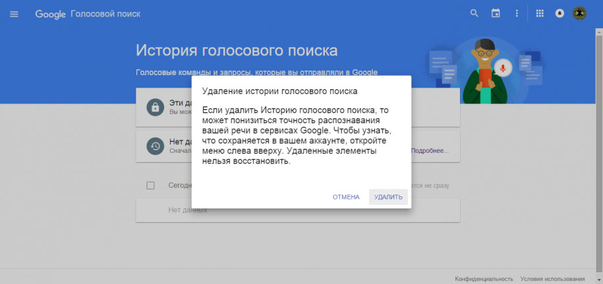Open the calendar date filter icon
Image resolution: width=603 pixels, height=284 pixels.
click(x=496, y=13)
